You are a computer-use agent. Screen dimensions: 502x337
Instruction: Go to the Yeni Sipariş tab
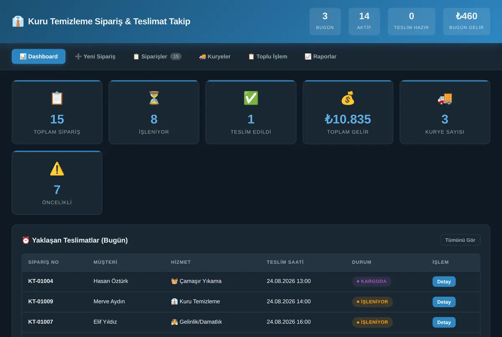pos(95,56)
